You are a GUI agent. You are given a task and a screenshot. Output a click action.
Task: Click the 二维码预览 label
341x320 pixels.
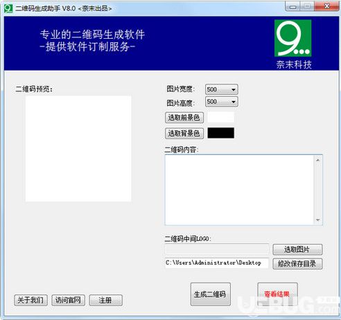pos(34,89)
